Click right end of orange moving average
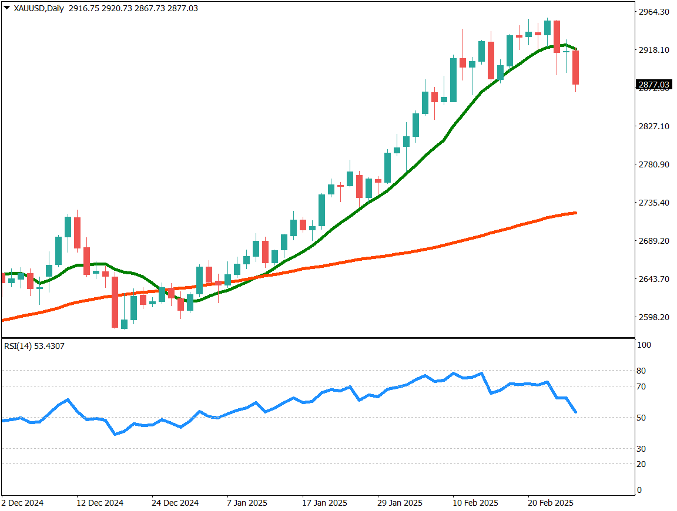The height and width of the screenshot is (511, 677). 575,213
